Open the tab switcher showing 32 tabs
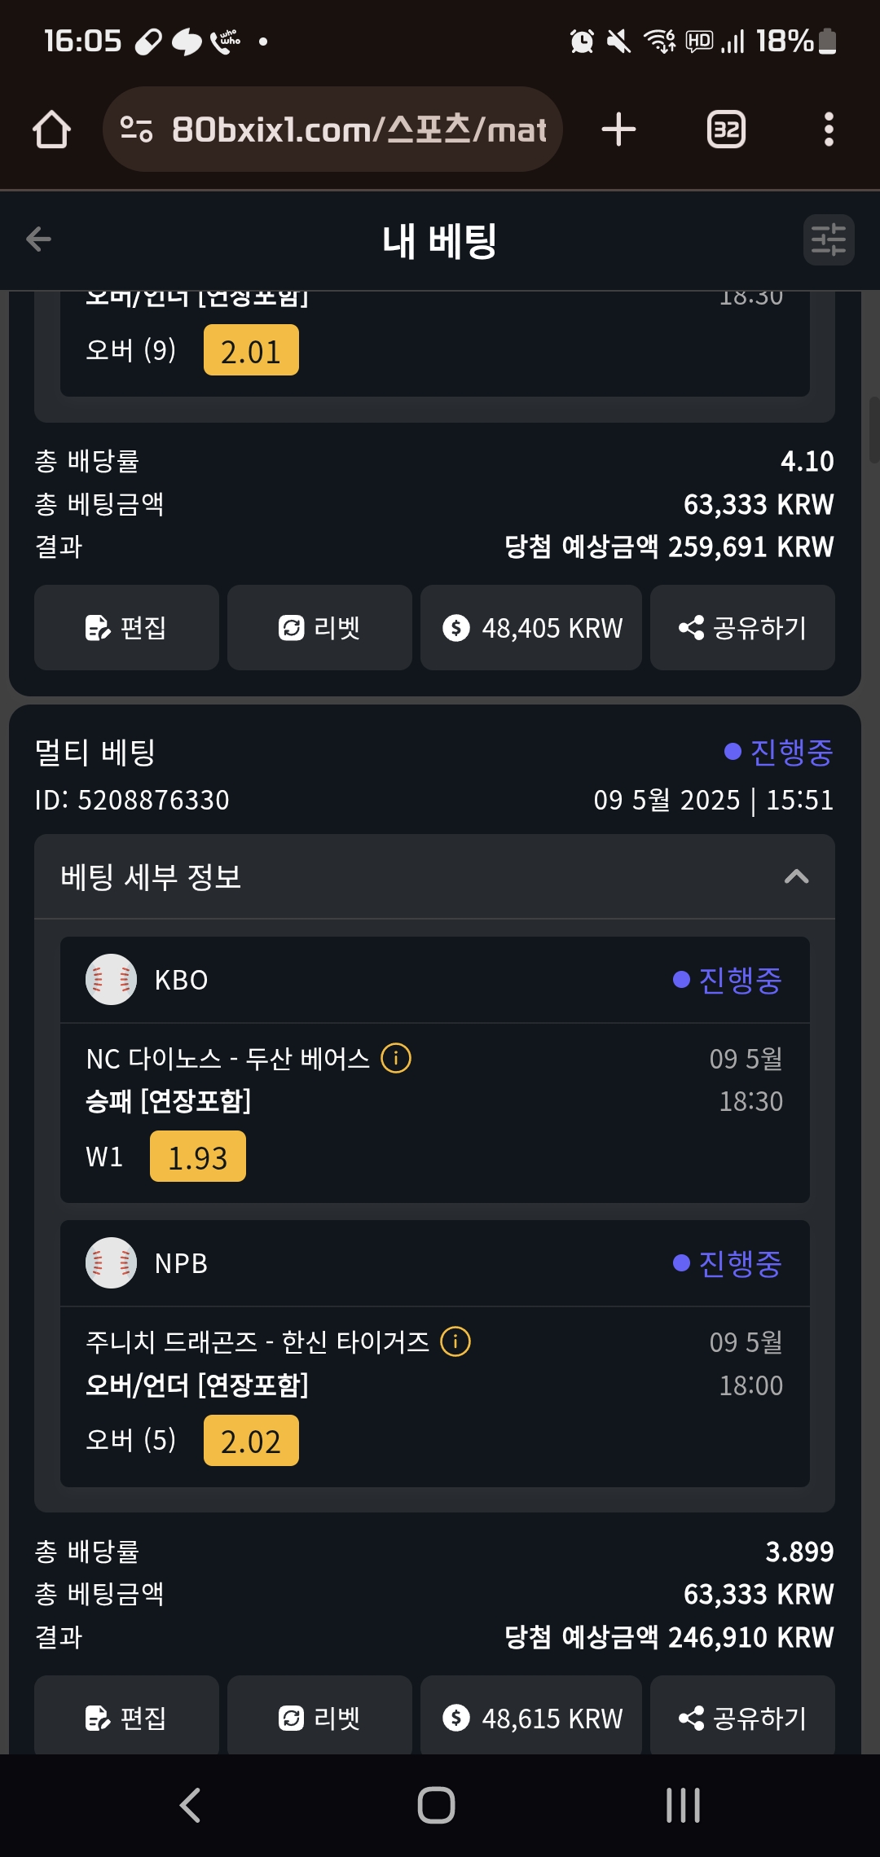 (726, 130)
